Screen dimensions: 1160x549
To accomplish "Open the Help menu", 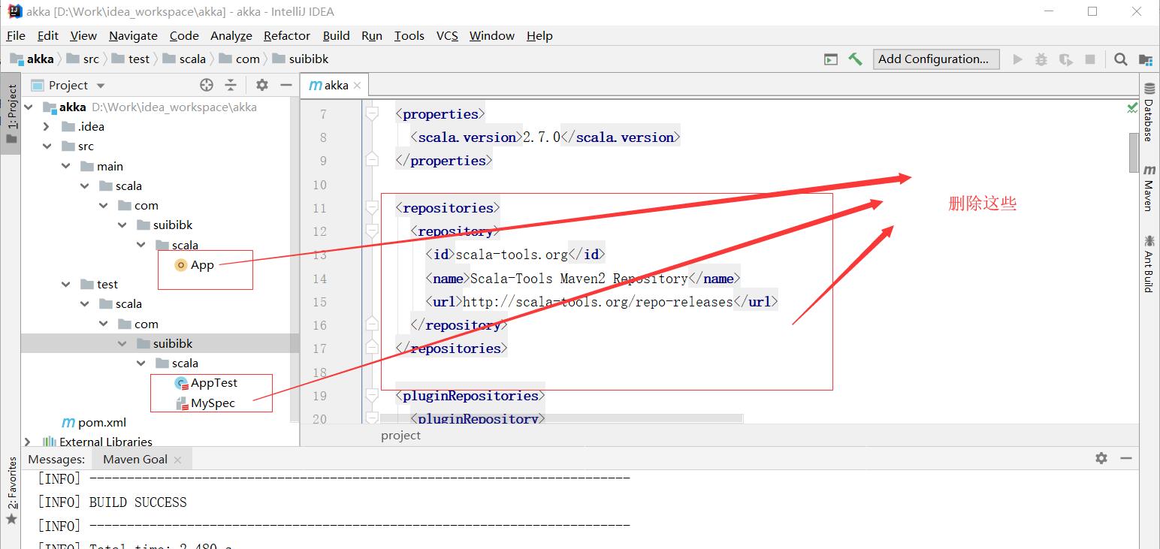I will (x=539, y=35).
